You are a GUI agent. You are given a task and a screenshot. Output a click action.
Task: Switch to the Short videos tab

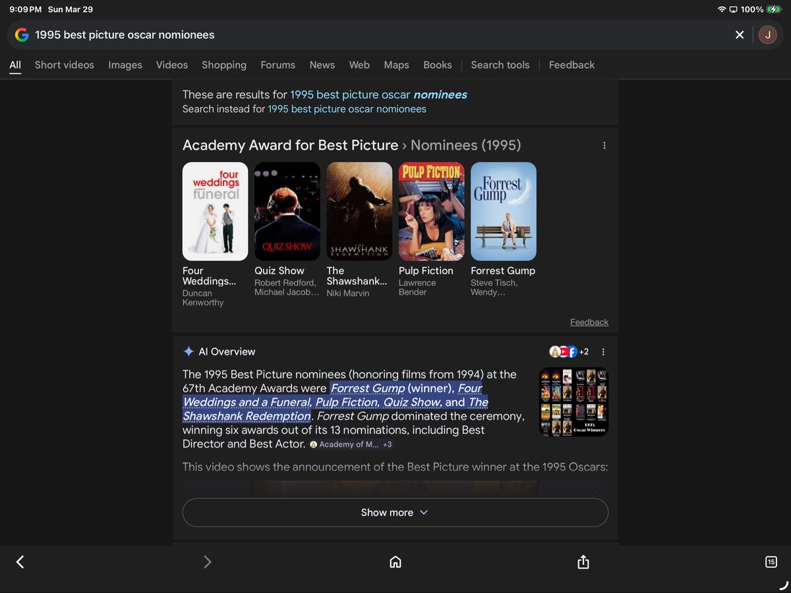[65, 65]
